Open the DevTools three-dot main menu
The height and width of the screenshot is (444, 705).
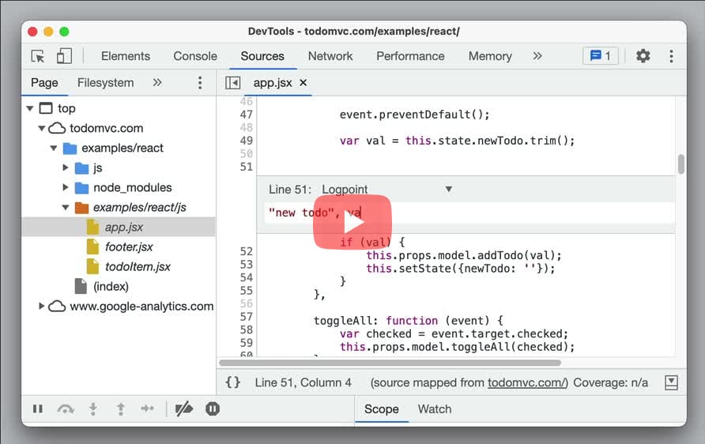click(x=671, y=56)
